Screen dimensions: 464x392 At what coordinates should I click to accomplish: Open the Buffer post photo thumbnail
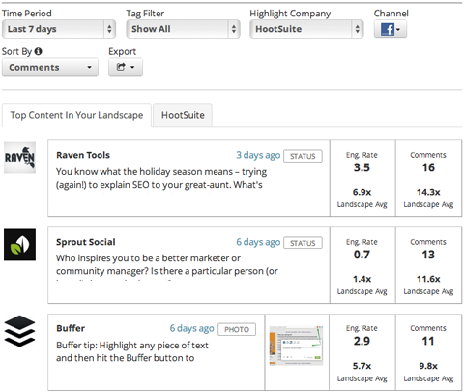(x=296, y=346)
